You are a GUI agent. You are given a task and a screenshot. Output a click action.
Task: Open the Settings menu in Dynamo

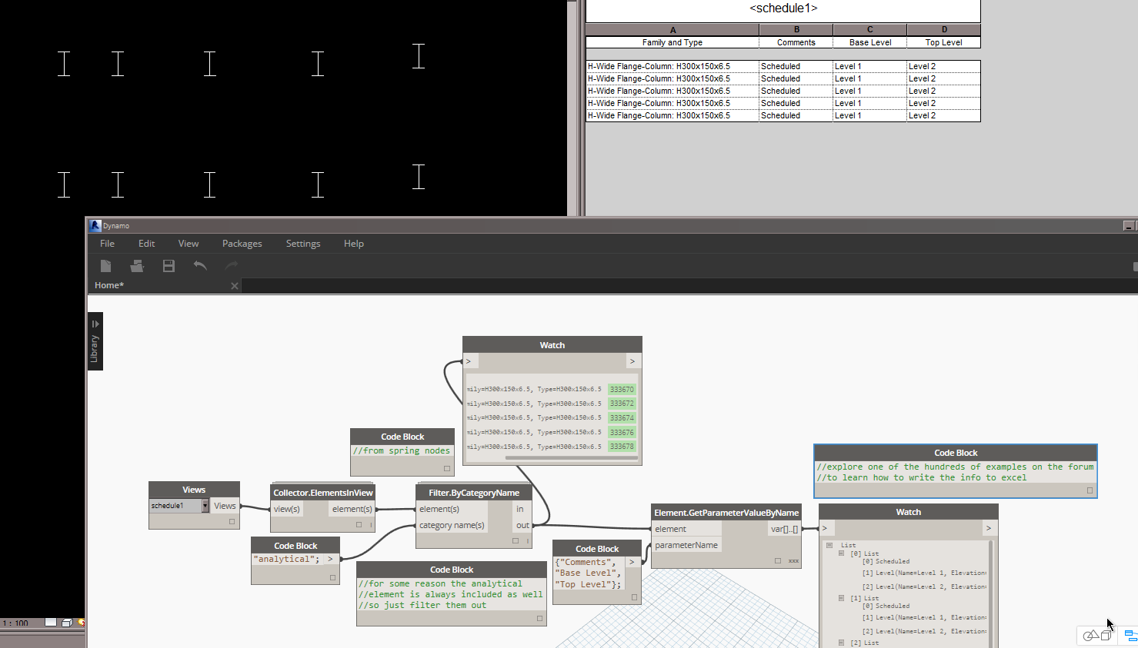coord(303,244)
